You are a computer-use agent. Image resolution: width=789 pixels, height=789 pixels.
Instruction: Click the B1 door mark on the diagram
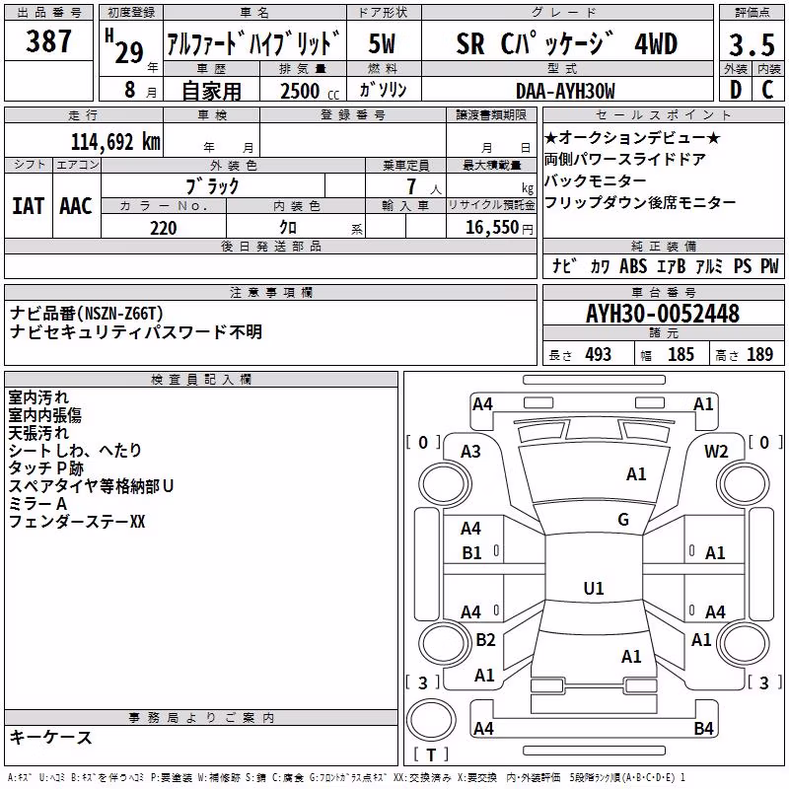(x=471, y=553)
